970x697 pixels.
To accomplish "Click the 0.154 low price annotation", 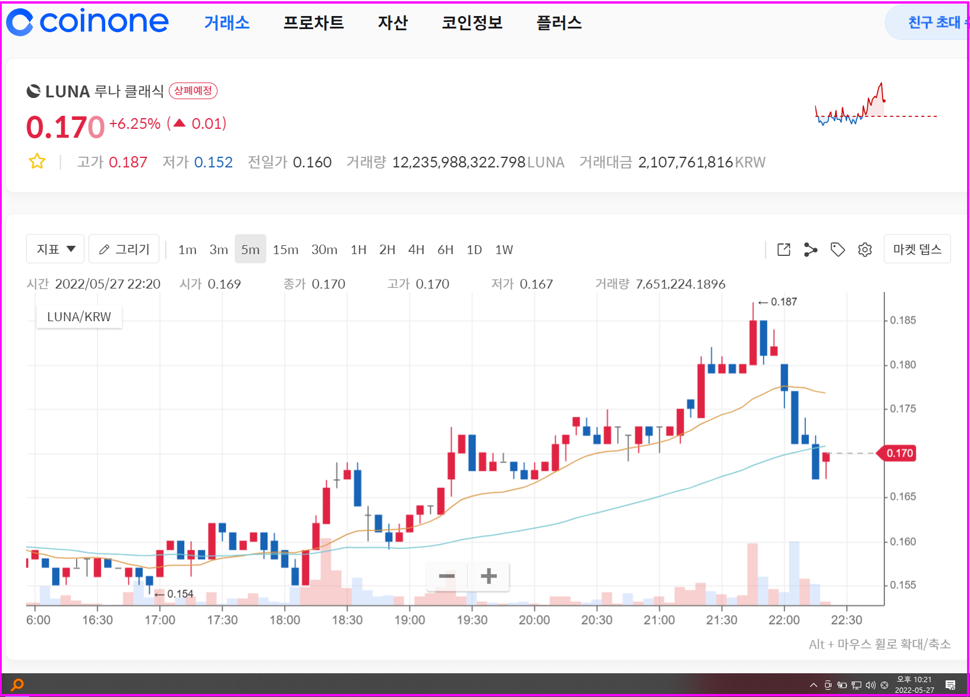I will coord(174,594).
